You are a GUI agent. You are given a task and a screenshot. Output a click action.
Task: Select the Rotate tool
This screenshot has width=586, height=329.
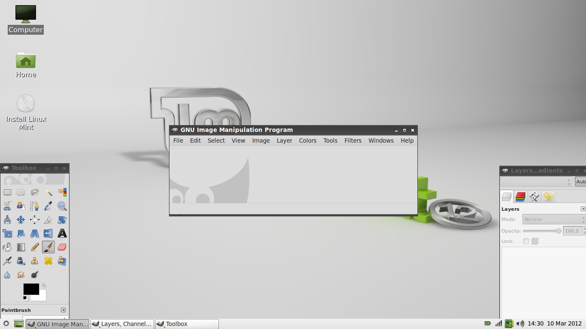tap(62, 220)
